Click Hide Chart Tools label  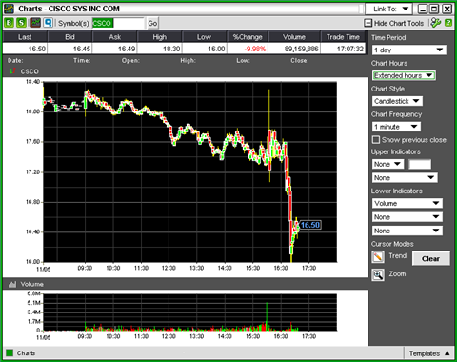coord(399,23)
